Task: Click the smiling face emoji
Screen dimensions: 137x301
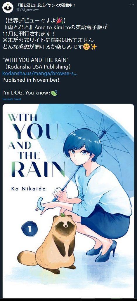Action: pyautogui.click(x=86, y=47)
